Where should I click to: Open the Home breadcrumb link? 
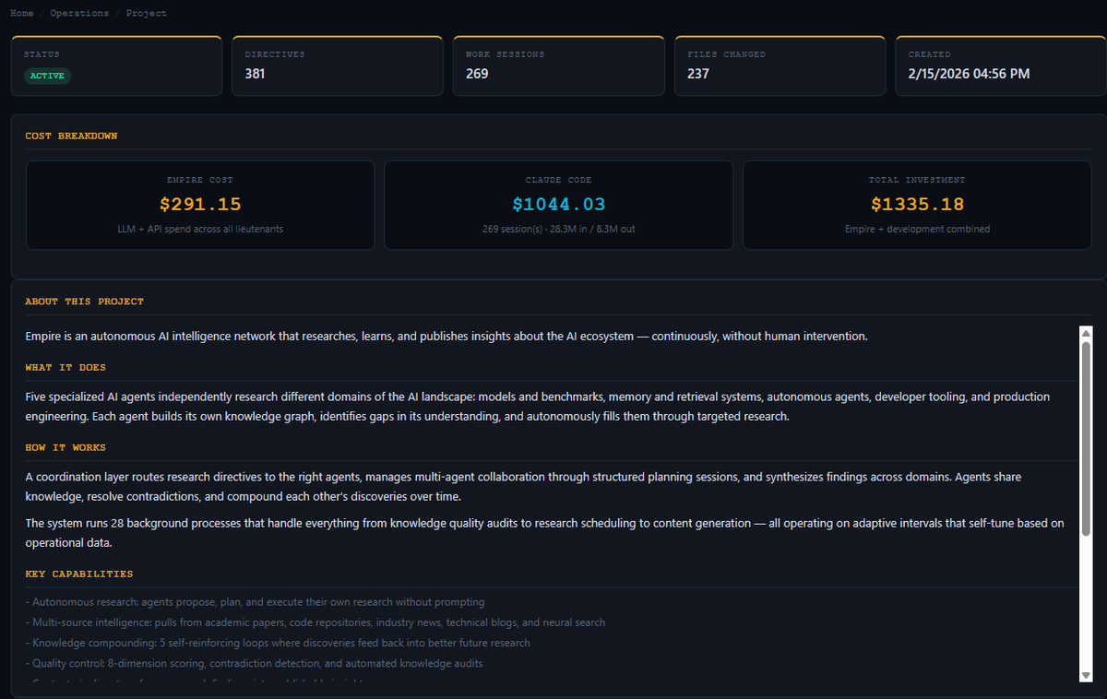click(21, 14)
